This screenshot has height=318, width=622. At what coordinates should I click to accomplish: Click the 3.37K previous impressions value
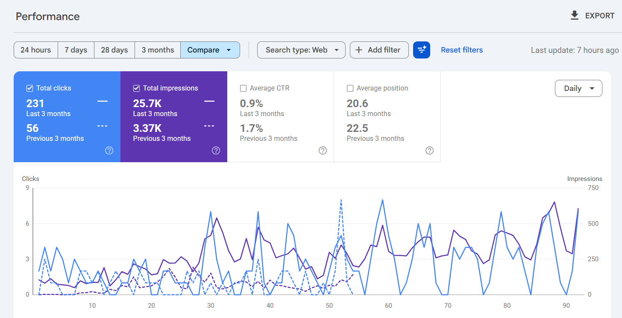point(147,128)
